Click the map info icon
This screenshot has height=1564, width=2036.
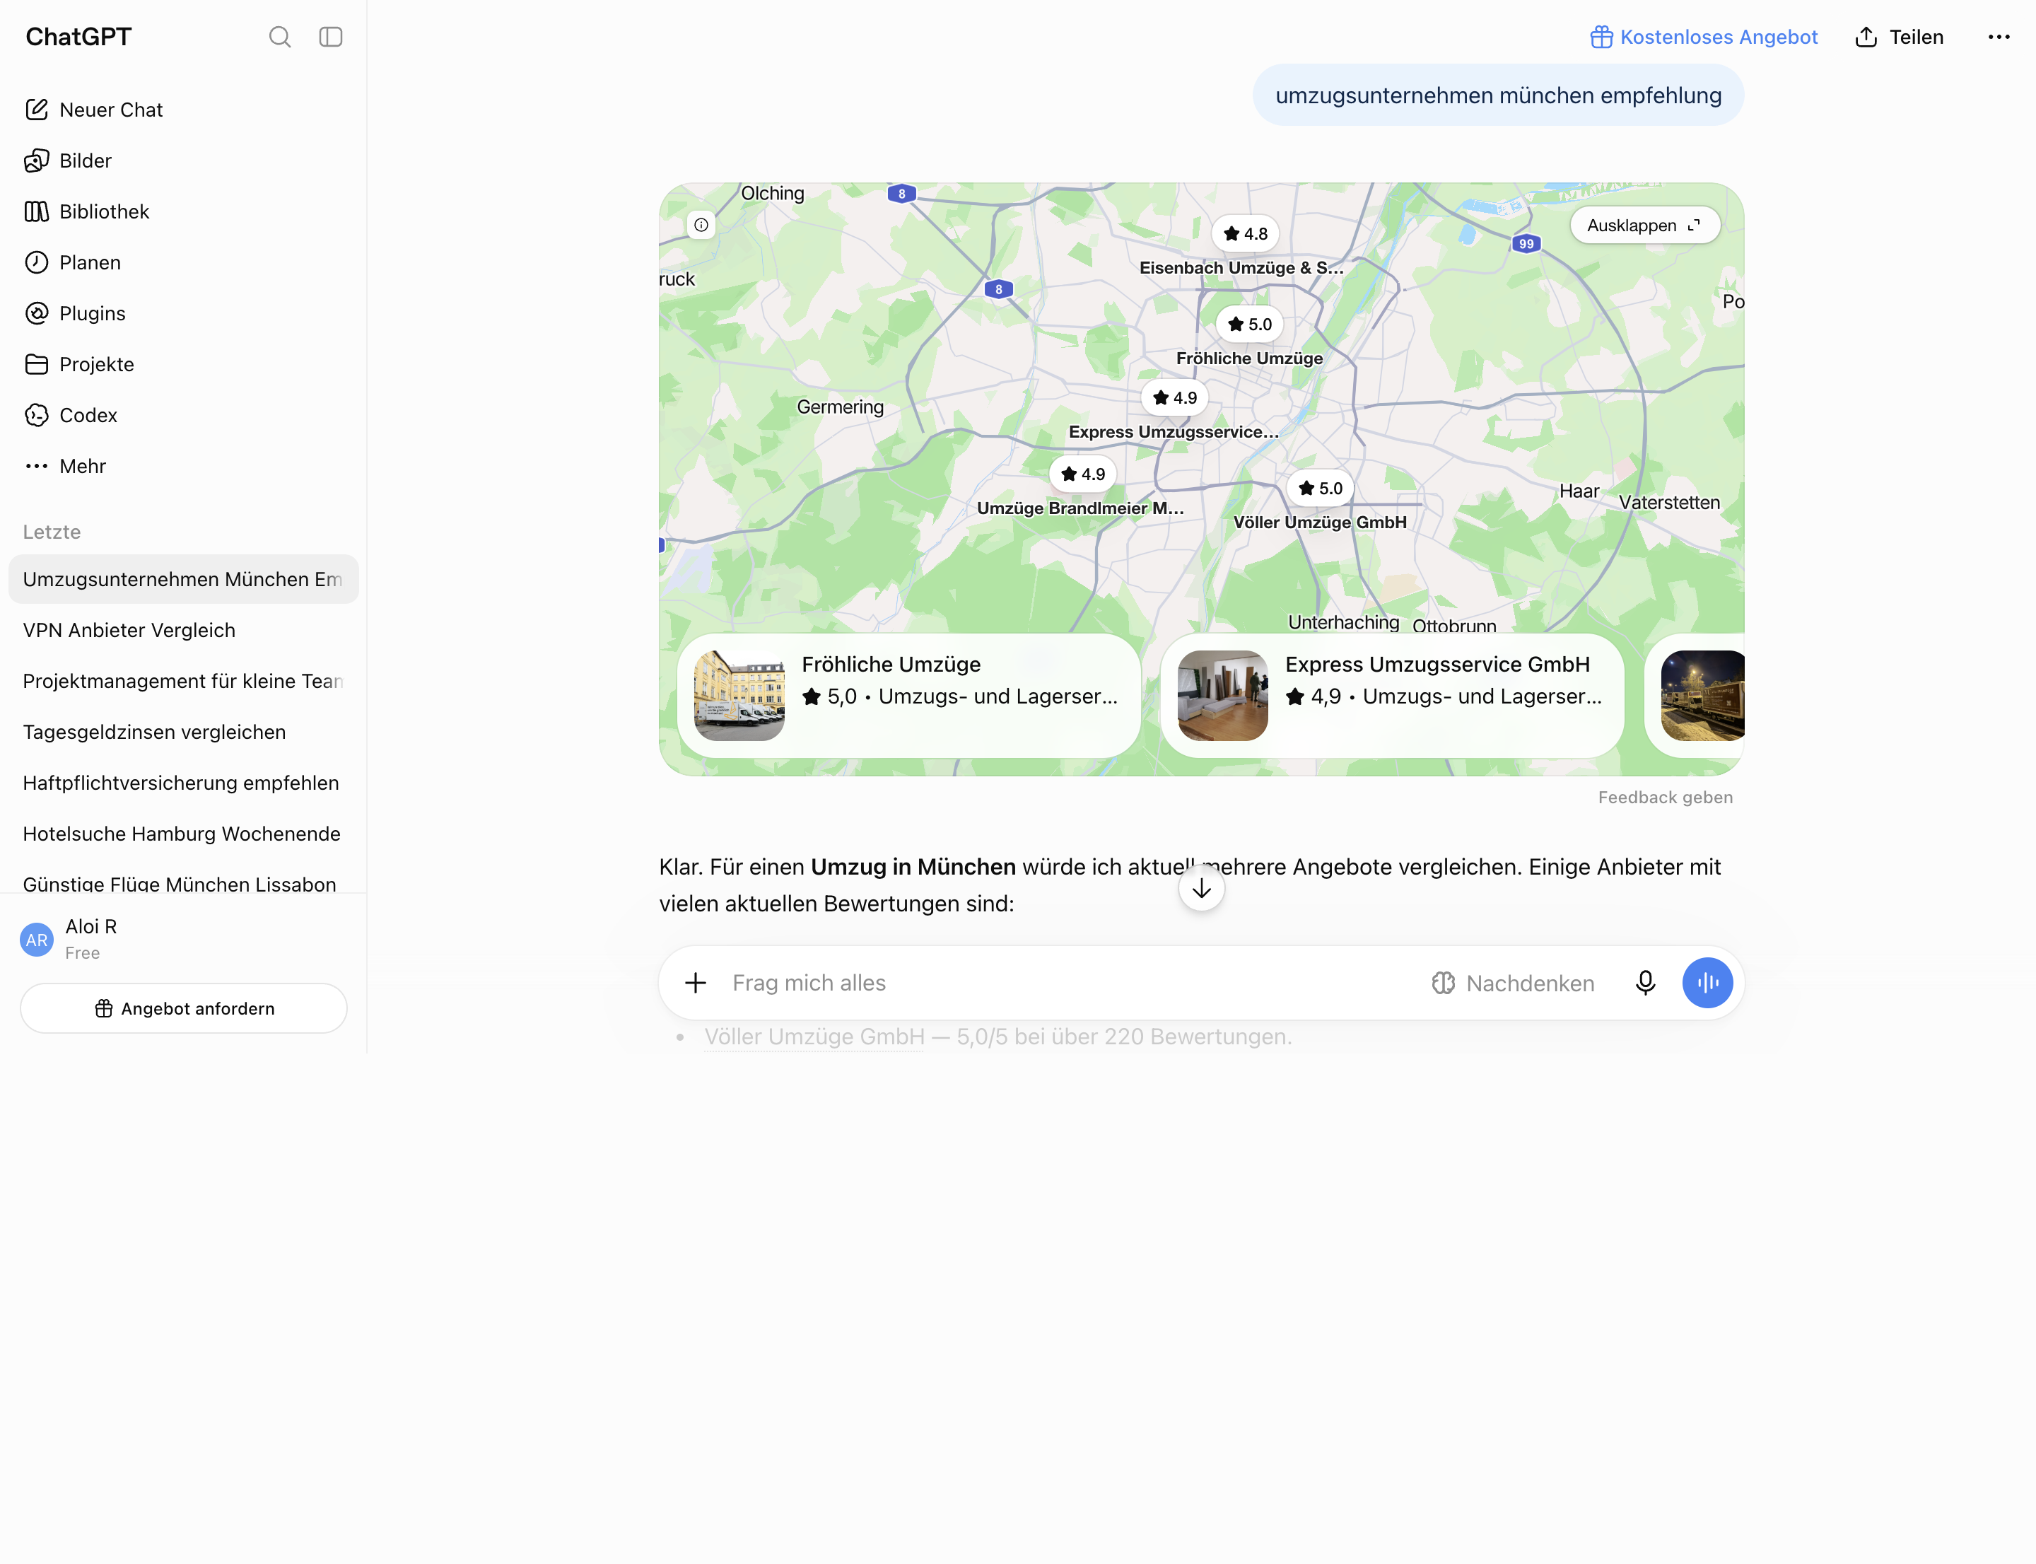coord(701,224)
